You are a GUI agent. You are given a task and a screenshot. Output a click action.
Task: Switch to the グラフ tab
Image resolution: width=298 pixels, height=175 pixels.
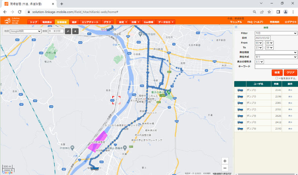click(x=107, y=22)
